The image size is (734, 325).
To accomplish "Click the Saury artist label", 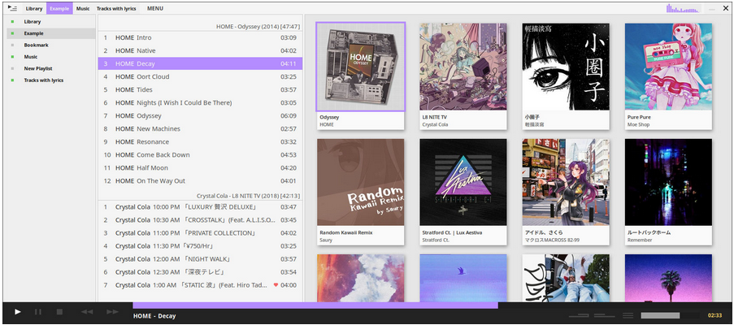I will (x=326, y=240).
